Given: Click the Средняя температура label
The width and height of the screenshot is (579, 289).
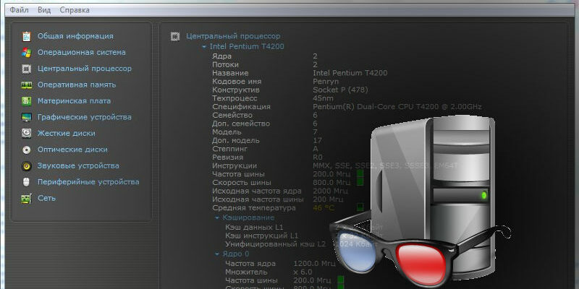Looking at the screenshot, I should [x=254, y=208].
